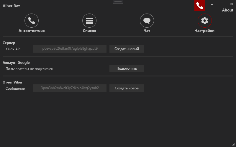Click the Ключ API label
236x147 pixels.
(x=13, y=49)
